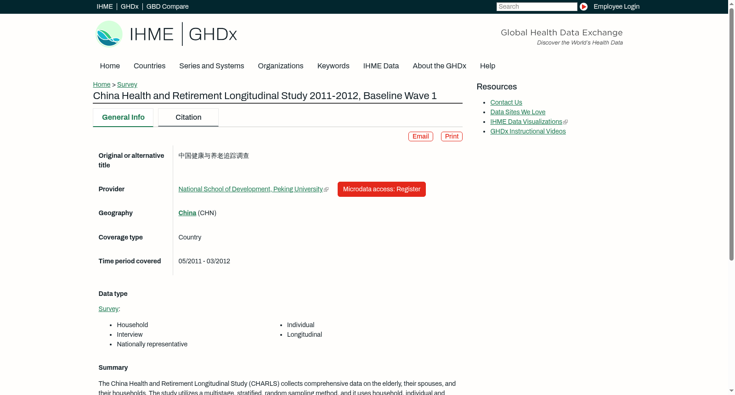This screenshot has width=735, height=395.
Task: Click the Interview list item
Action: (130, 334)
